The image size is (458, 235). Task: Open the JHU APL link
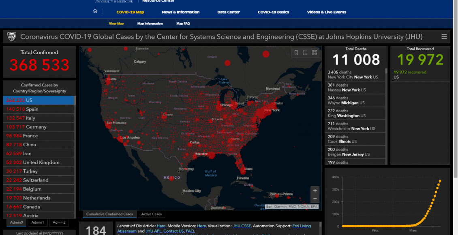click(153, 231)
